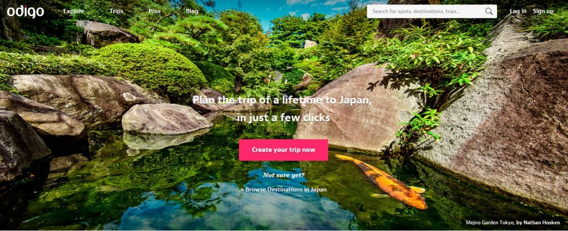Click the orange koi fish in the photo

382,181
